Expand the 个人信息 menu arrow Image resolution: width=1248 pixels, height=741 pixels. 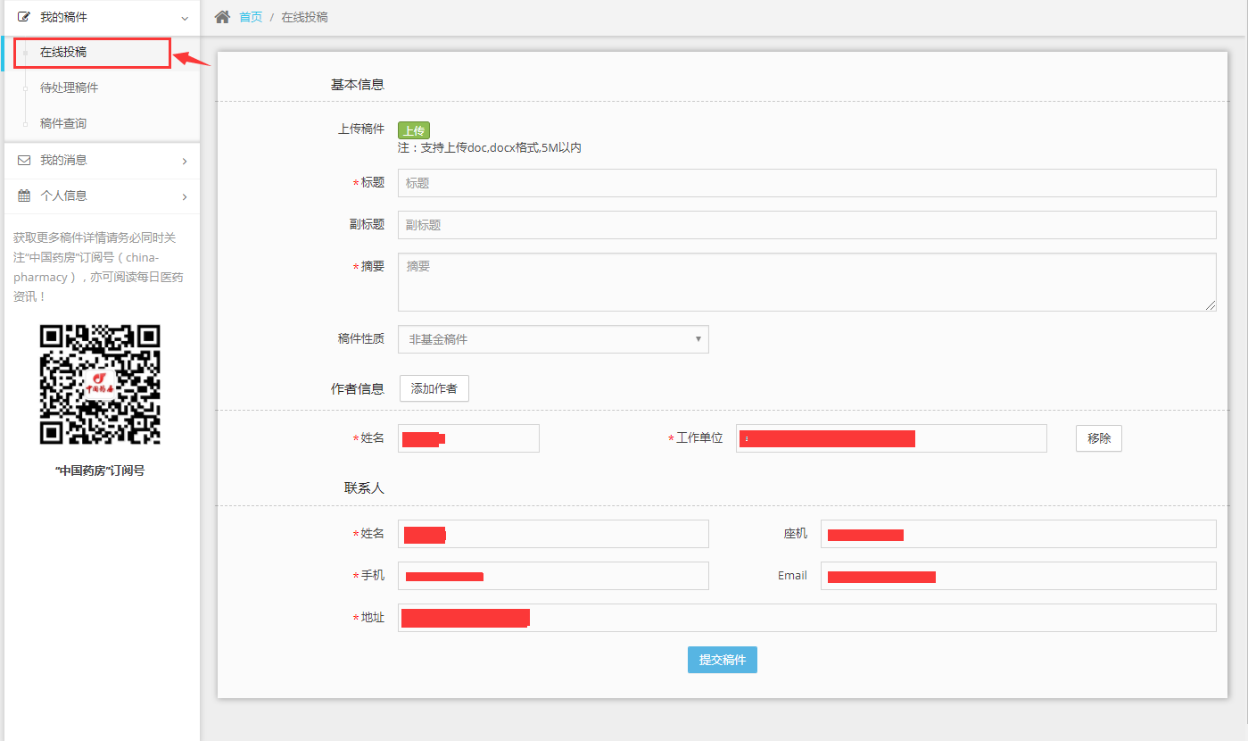tap(185, 196)
